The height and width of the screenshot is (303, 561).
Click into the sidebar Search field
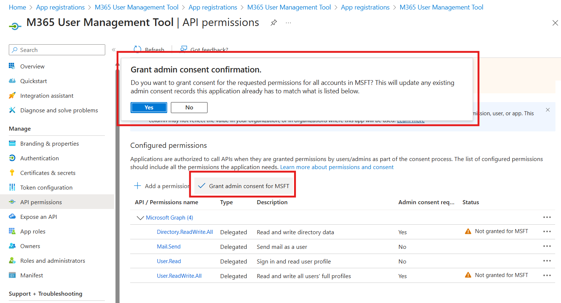57,50
